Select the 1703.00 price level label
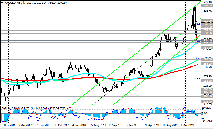Viewport: 213px width, 129px height. [x=207, y=6]
